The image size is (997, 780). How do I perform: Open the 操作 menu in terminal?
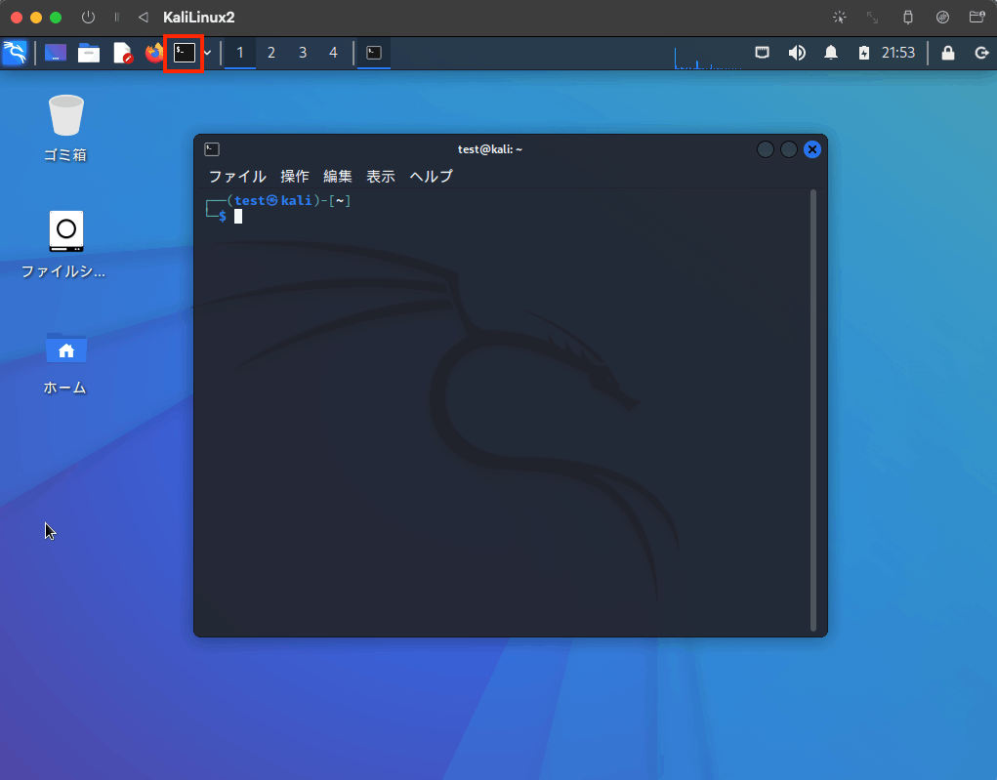tap(294, 176)
